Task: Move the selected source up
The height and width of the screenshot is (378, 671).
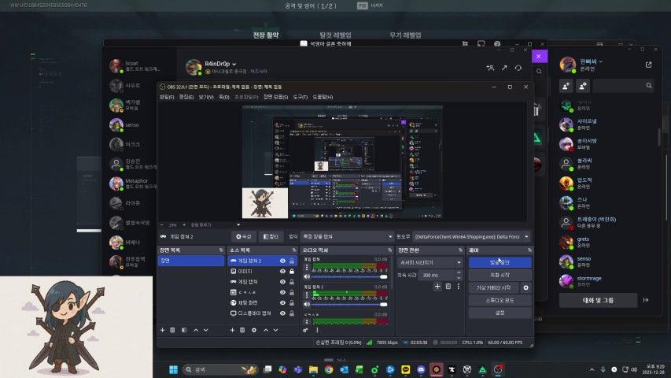Action: click(266, 330)
